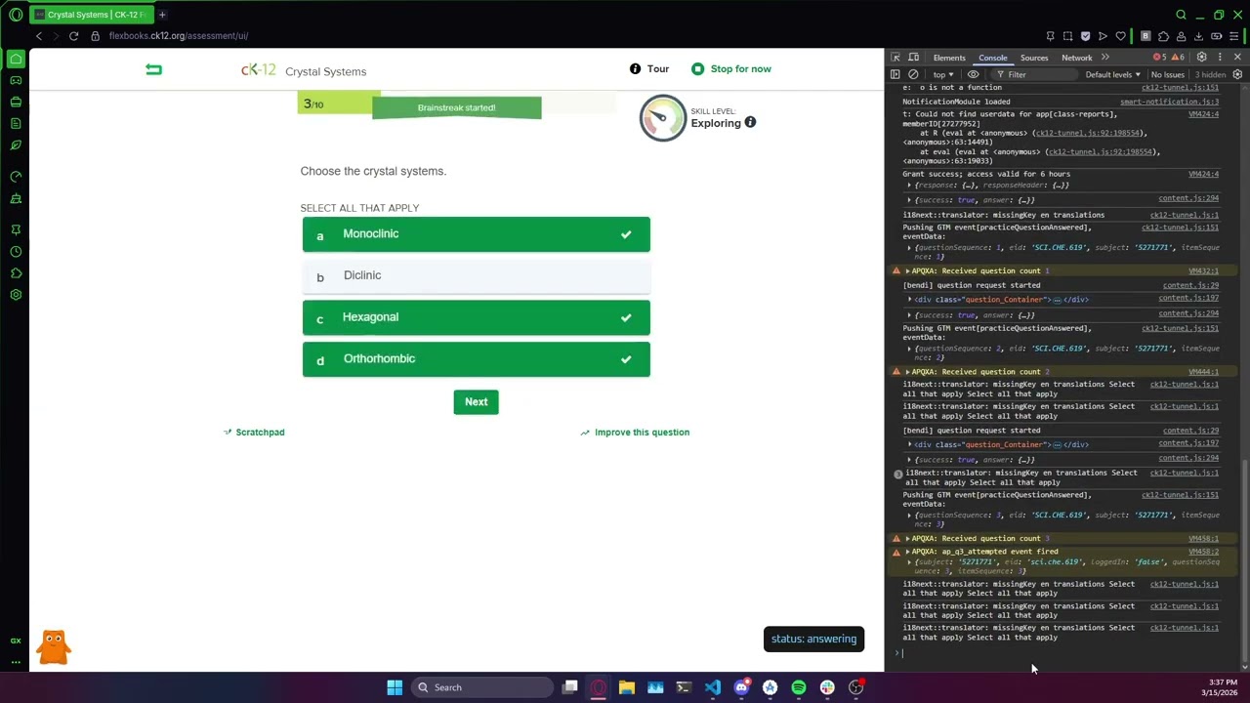Open Windows Start menu
1250x703 pixels.
click(x=395, y=687)
